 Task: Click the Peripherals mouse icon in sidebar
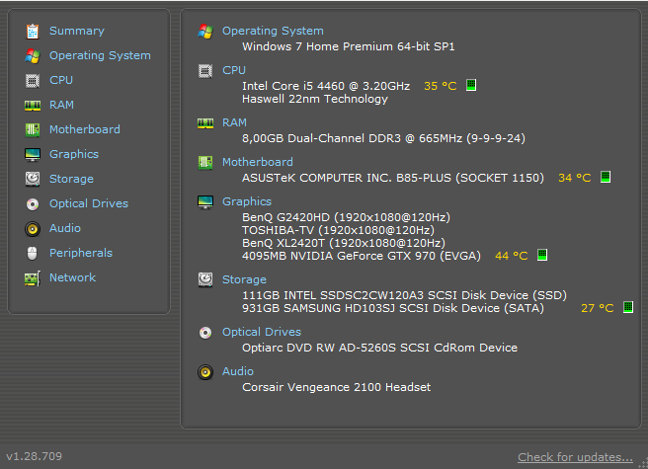33,254
